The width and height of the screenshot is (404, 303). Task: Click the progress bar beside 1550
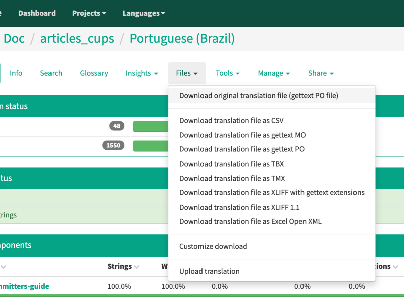[150, 146]
